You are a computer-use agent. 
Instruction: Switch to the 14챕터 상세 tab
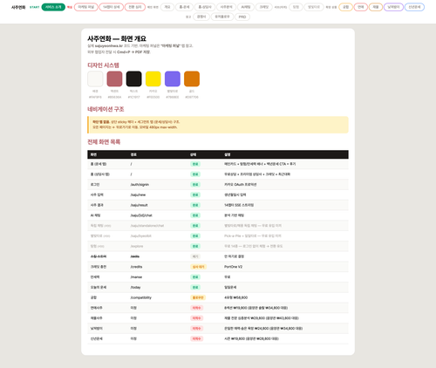click(112, 7)
